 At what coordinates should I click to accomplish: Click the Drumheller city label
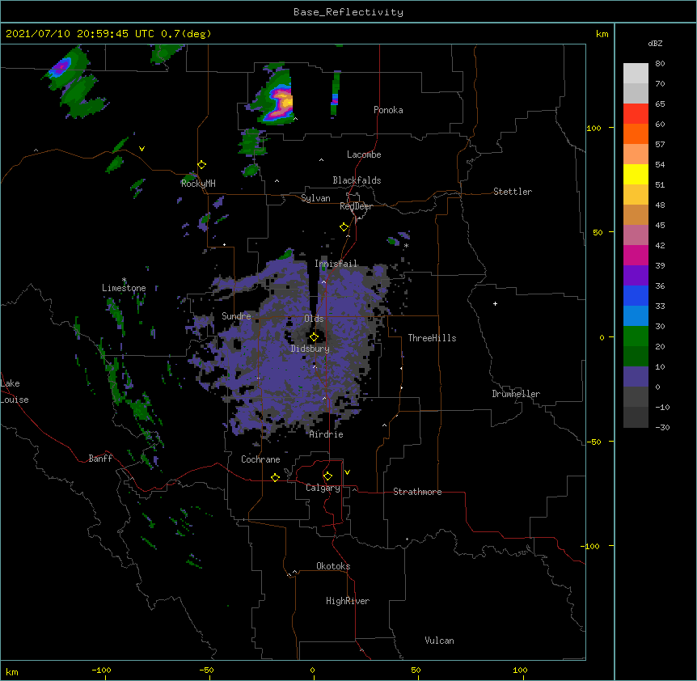(516, 394)
